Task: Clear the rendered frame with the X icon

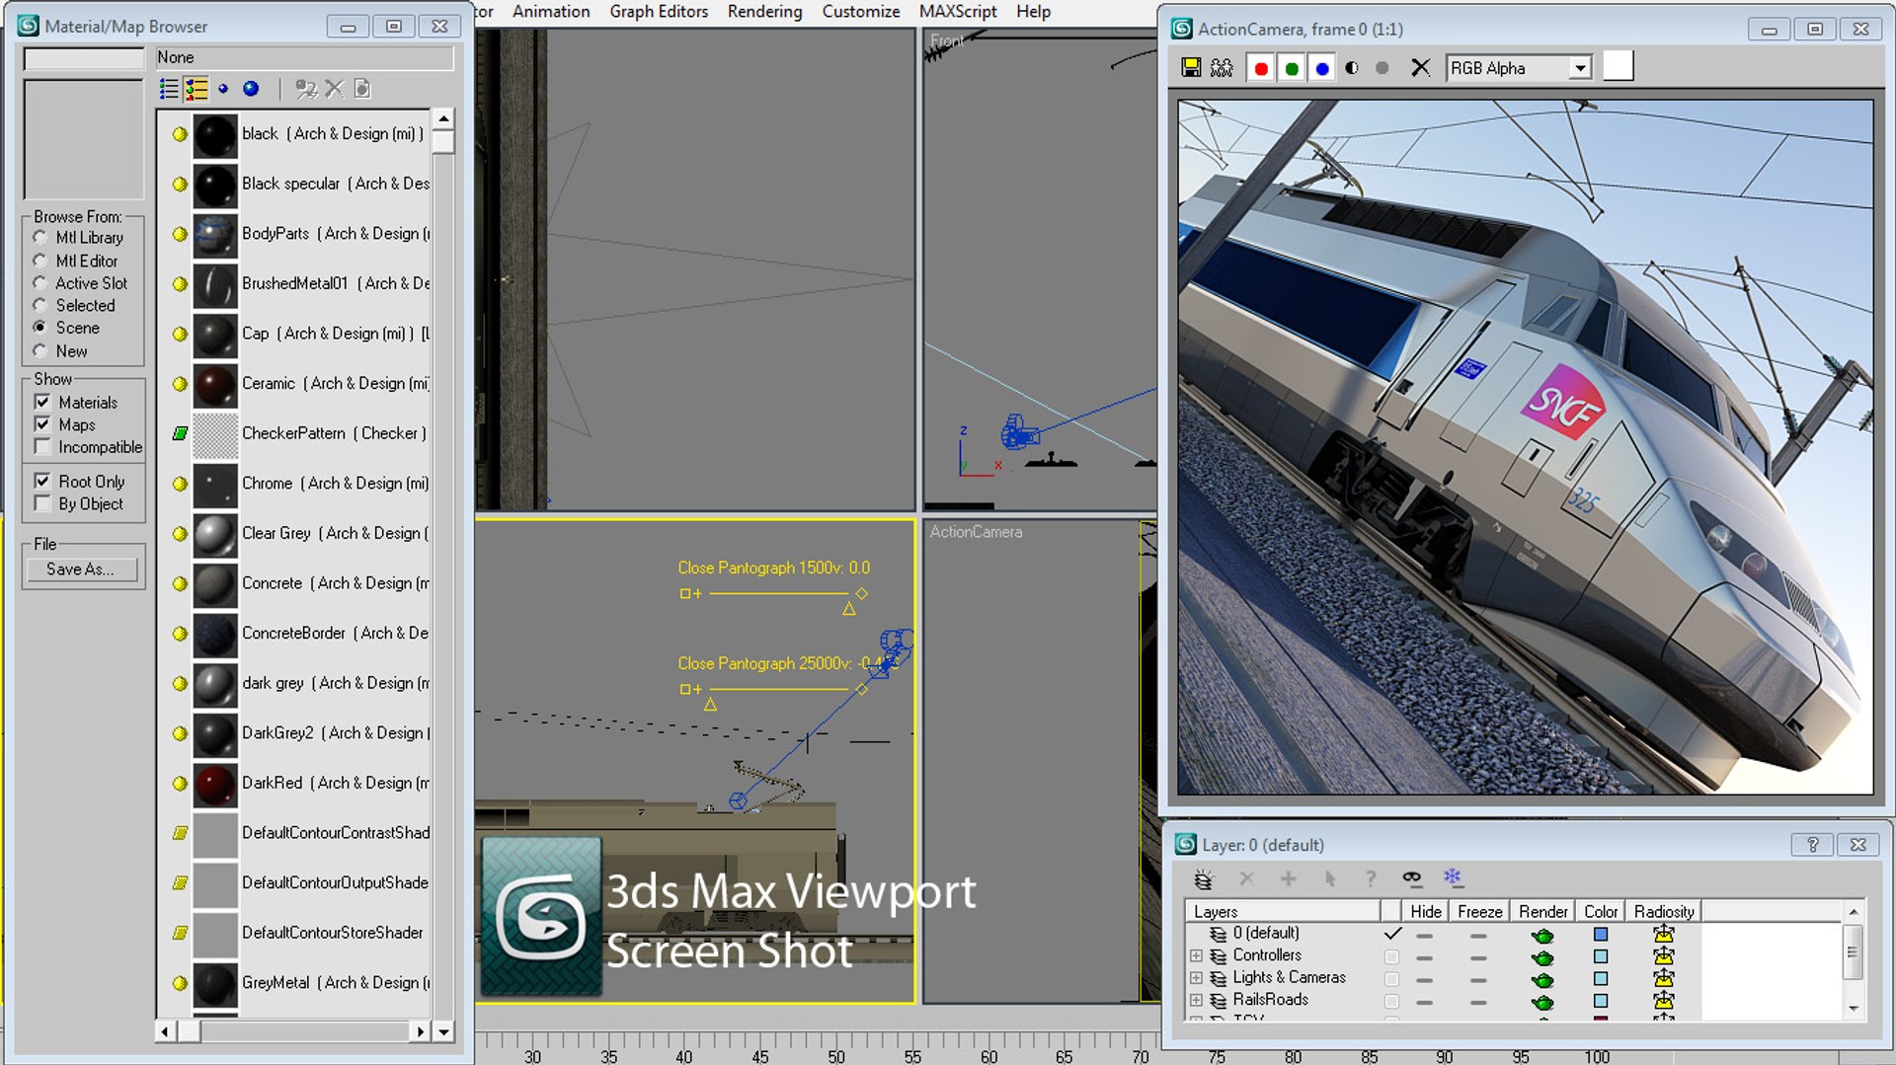Action: [1420, 68]
